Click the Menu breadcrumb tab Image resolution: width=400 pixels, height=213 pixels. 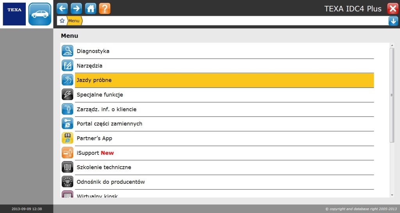pyautogui.click(x=74, y=21)
